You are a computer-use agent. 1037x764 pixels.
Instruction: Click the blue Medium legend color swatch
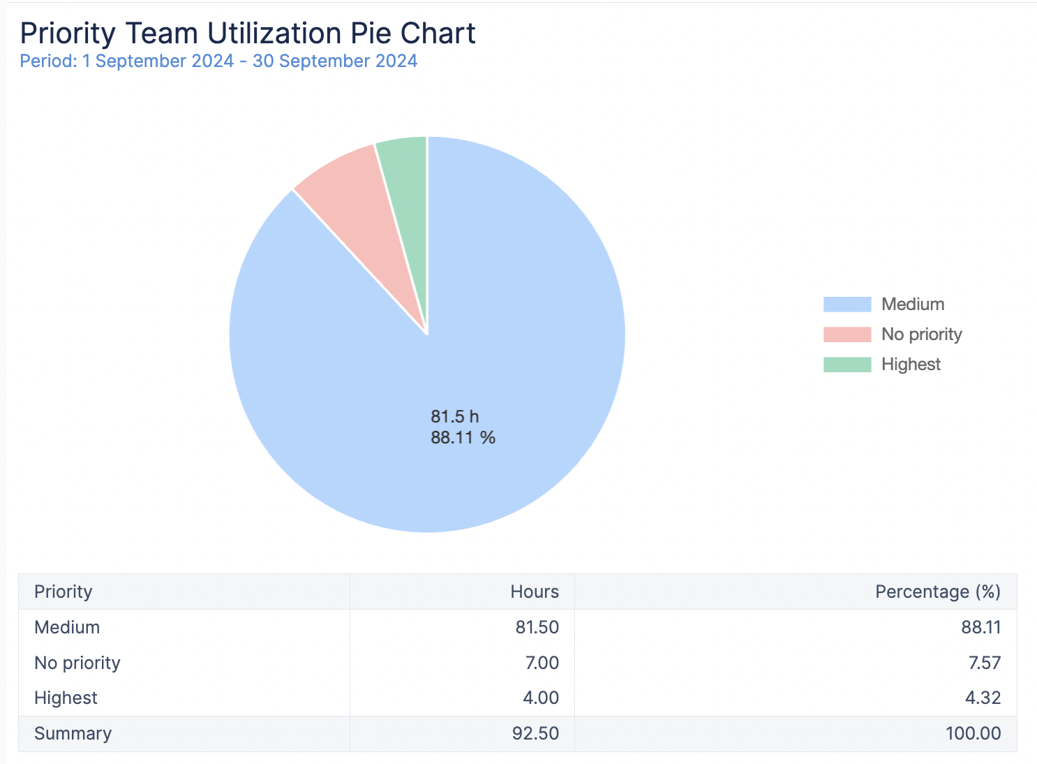tap(846, 304)
